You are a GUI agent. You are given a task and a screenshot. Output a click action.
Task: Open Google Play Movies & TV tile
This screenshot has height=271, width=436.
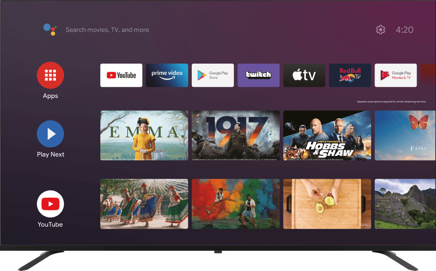coord(396,75)
